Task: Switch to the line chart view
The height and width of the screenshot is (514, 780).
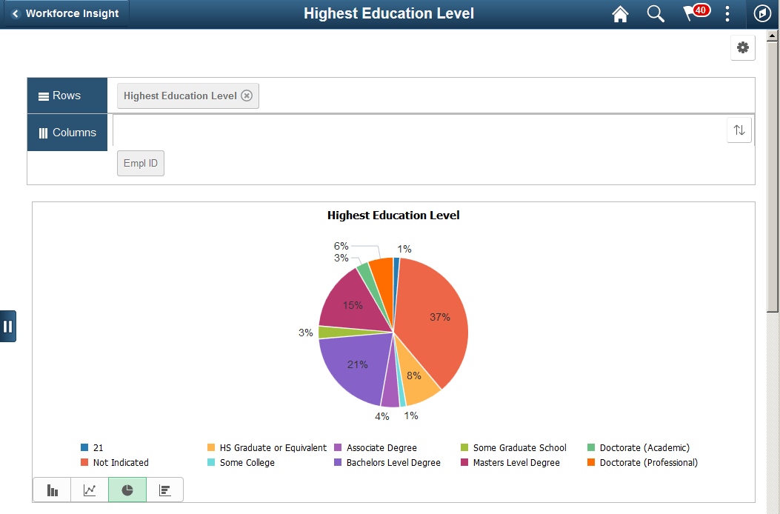Action: 89,490
